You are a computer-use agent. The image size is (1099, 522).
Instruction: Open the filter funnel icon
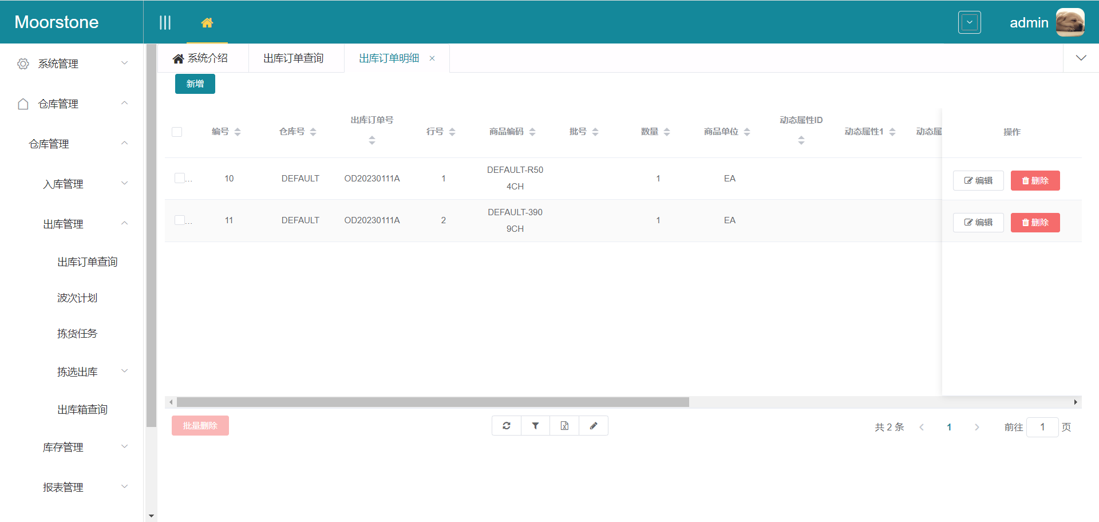tap(535, 426)
